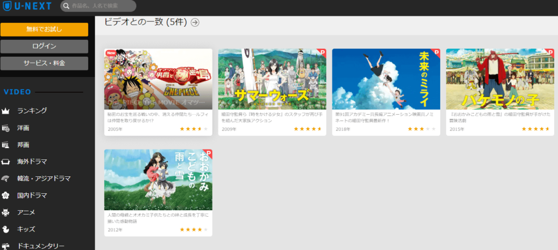Click 2005年 year text
This screenshot has height=250, width=558.
(x=115, y=129)
